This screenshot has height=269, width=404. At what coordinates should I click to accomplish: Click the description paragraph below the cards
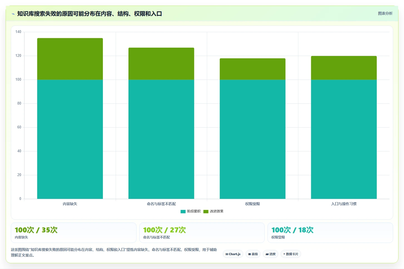pos(114,252)
